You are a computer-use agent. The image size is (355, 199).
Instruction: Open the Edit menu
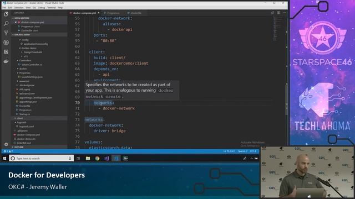pos(10,7)
